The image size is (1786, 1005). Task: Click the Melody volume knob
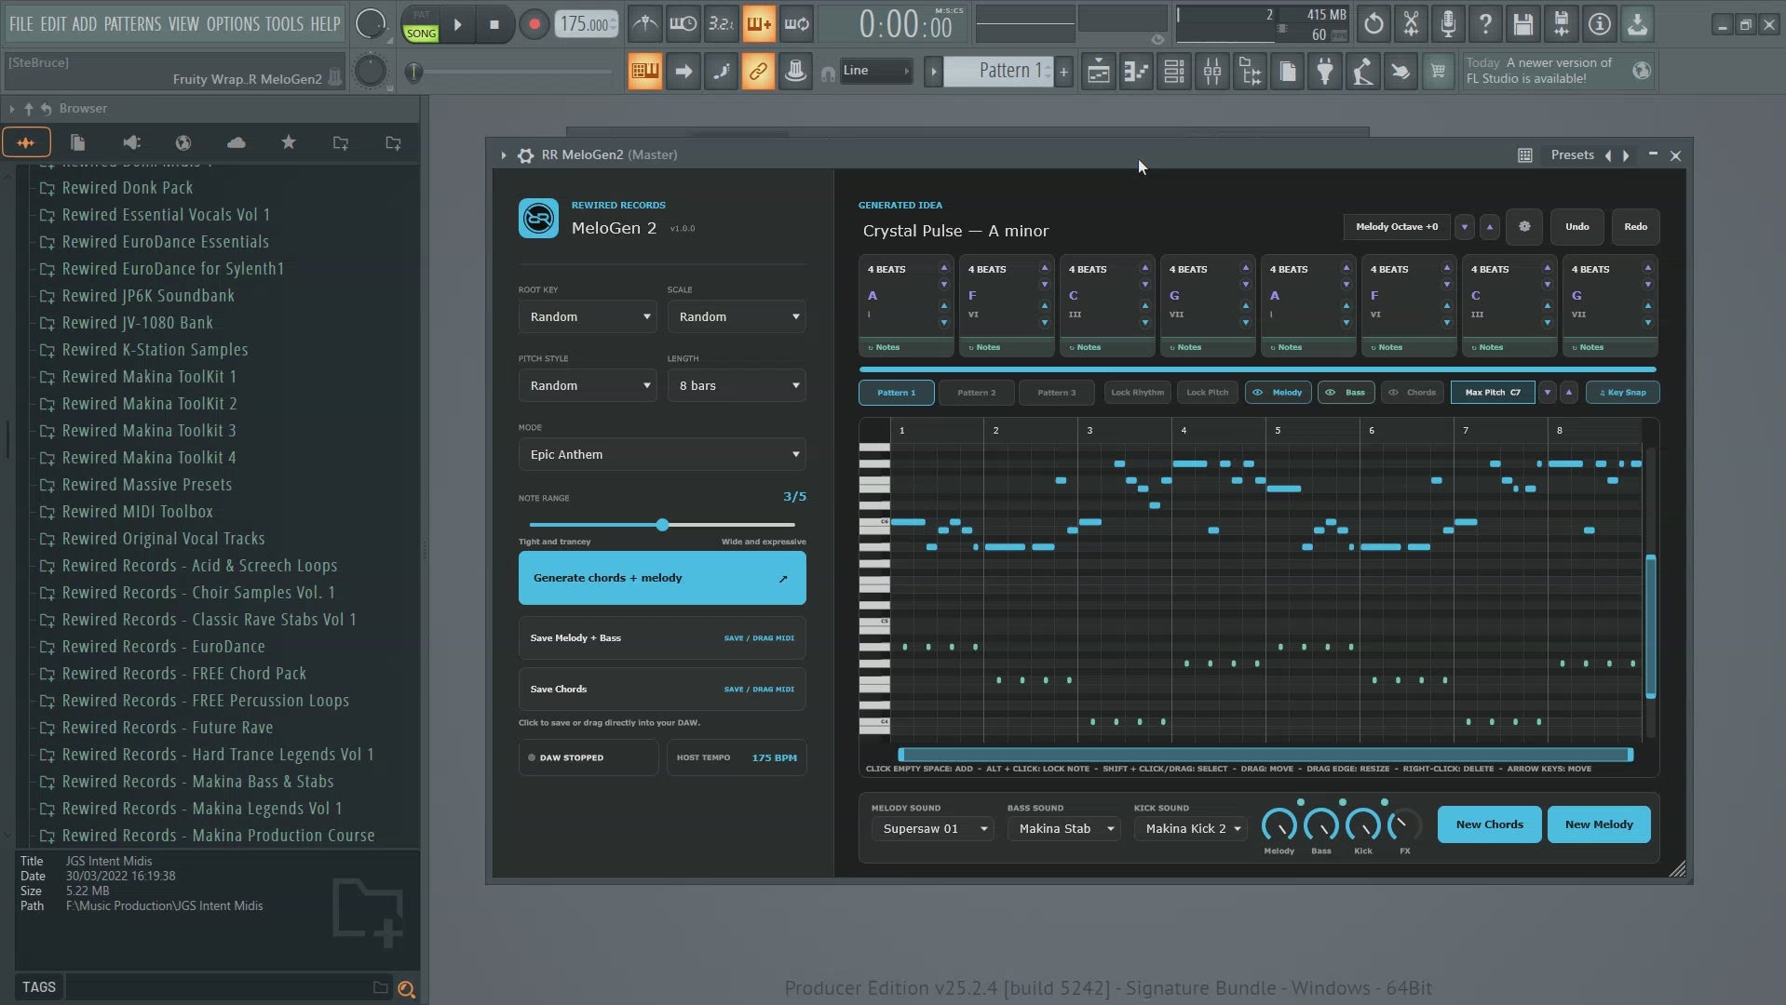(1279, 825)
